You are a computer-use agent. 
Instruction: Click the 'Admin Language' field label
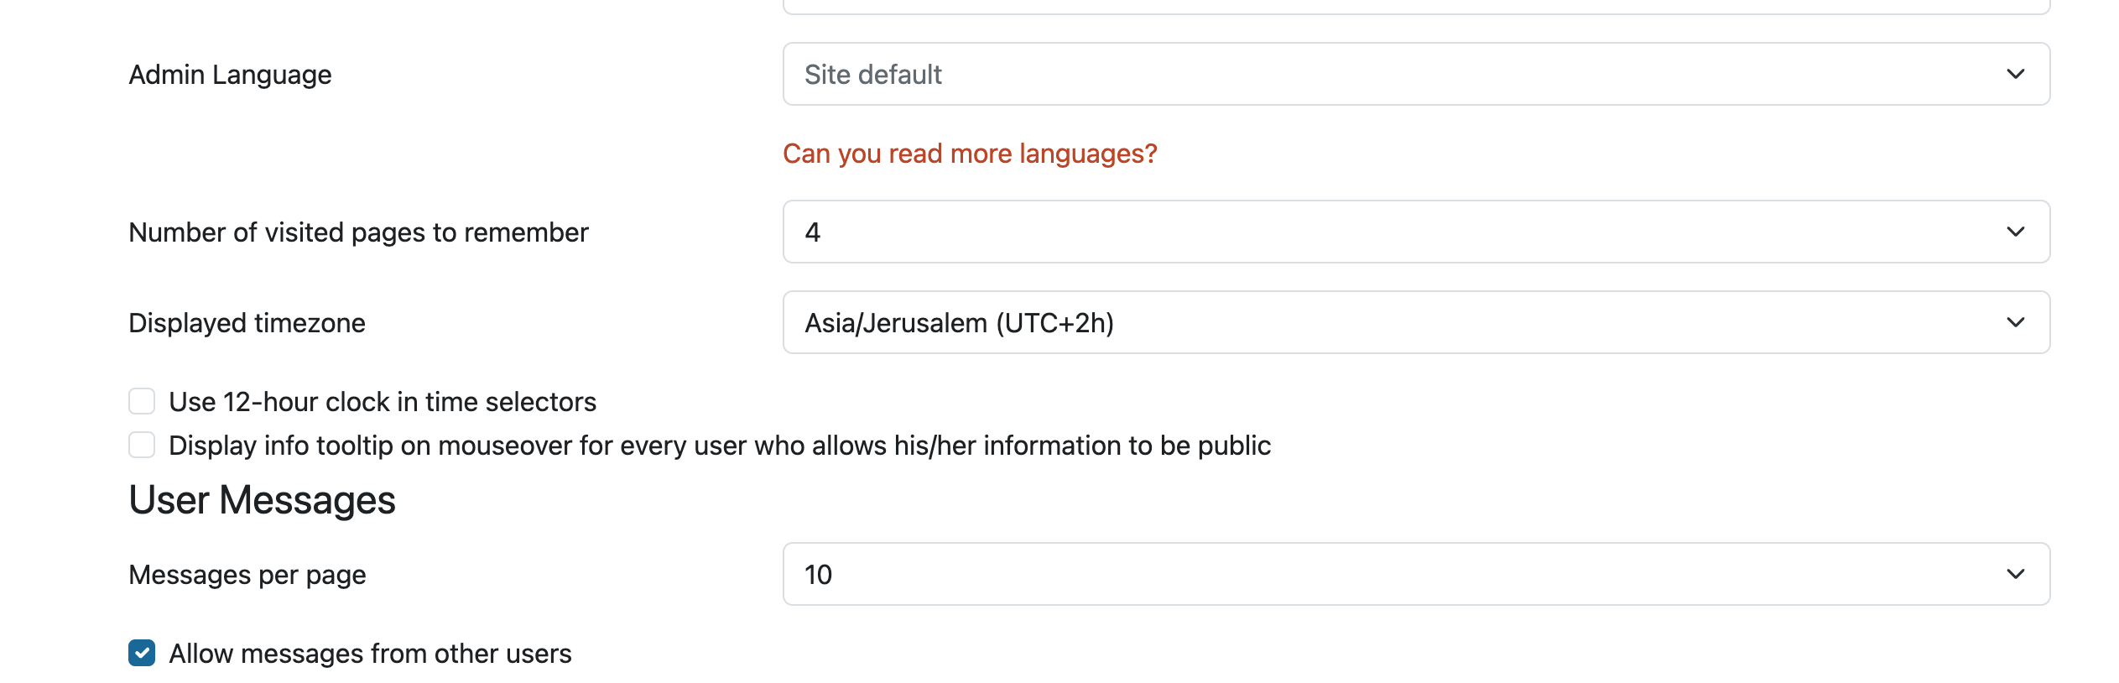click(230, 75)
